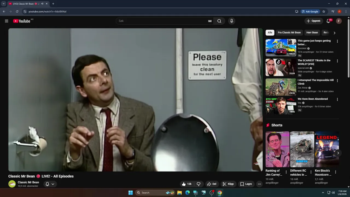Viewport: 350px width, 197px height.
Task: Reload the page with the refresh icon
Action: [x=17, y=11]
